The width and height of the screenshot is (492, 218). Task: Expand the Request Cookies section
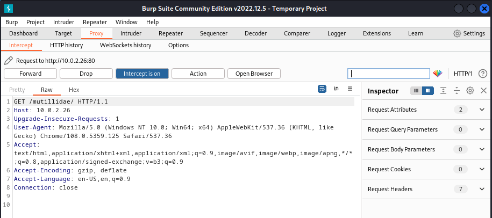click(482, 169)
